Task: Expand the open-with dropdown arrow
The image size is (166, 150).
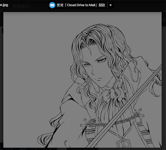Action: (111, 5)
